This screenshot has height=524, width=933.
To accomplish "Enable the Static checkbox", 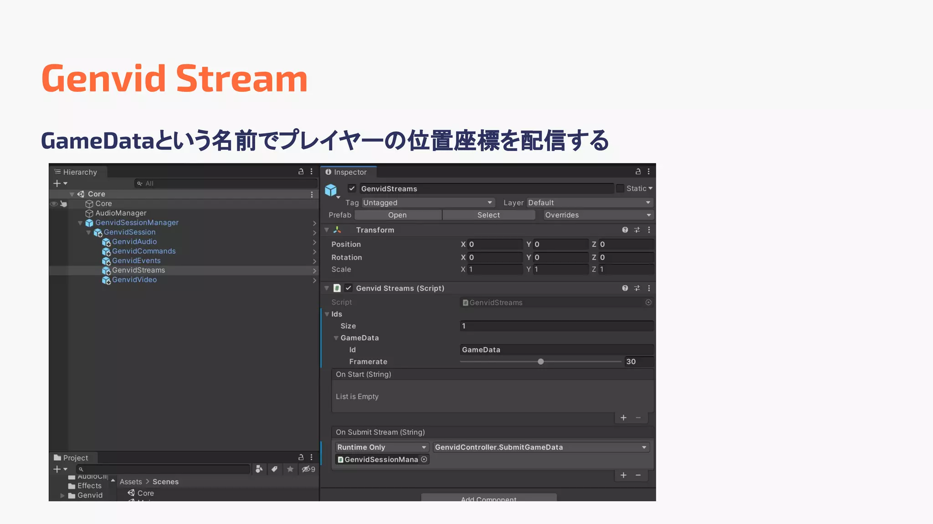I will coord(620,188).
